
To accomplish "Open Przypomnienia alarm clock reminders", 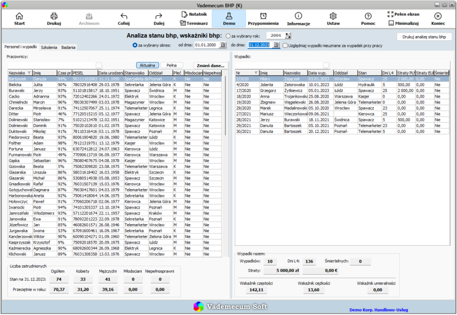I will pyautogui.click(x=263, y=19).
